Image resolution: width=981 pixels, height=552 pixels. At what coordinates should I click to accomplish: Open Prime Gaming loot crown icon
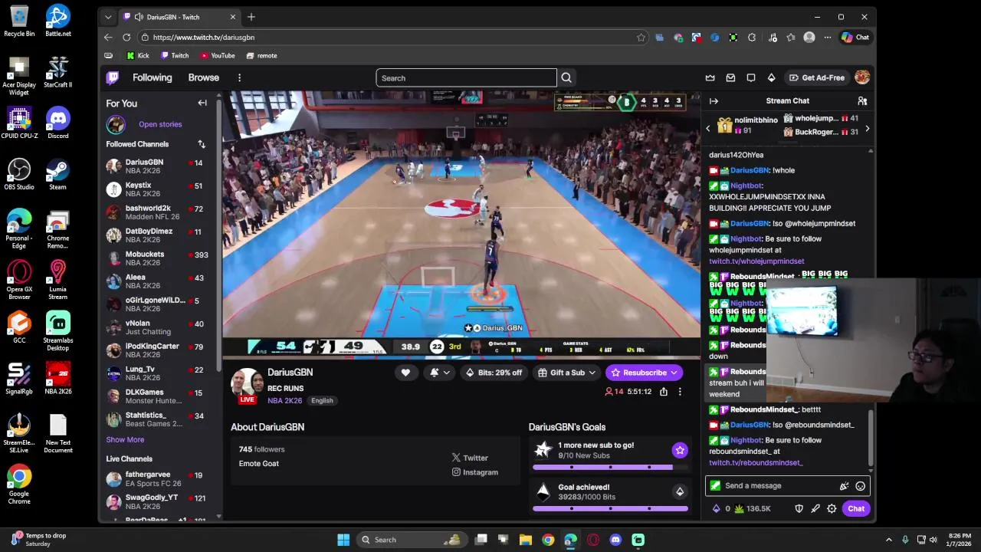710,77
